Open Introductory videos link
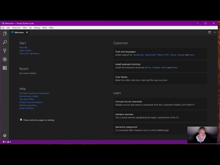Viewport: 220px width, 165px height. pos(29,96)
